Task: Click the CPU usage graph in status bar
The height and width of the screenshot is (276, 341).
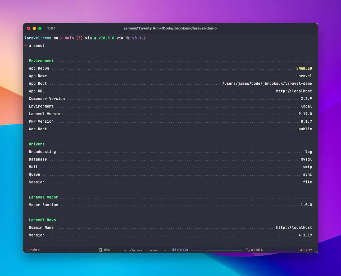Action: (x=141, y=250)
